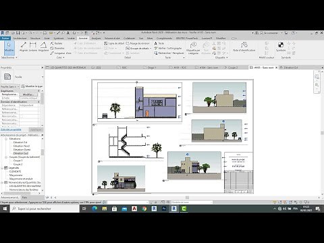Select the Modifier tool in the ribbon

coord(9,48)
